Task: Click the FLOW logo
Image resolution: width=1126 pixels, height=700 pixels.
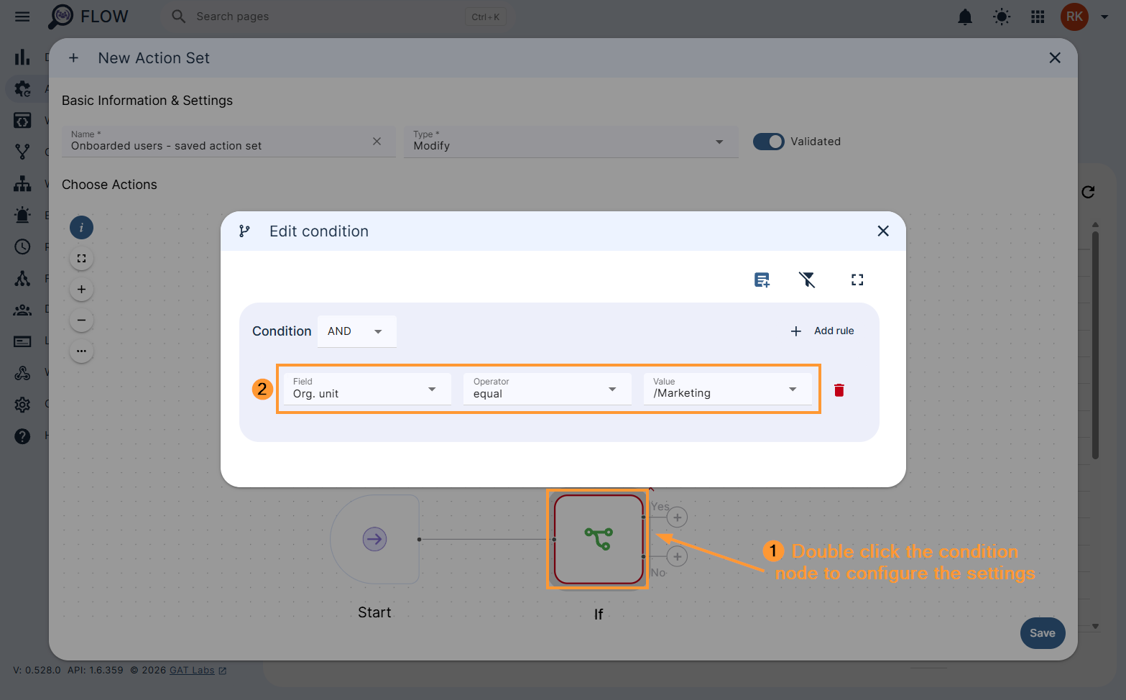Action: pyautogui.click(x=88, y=17)
